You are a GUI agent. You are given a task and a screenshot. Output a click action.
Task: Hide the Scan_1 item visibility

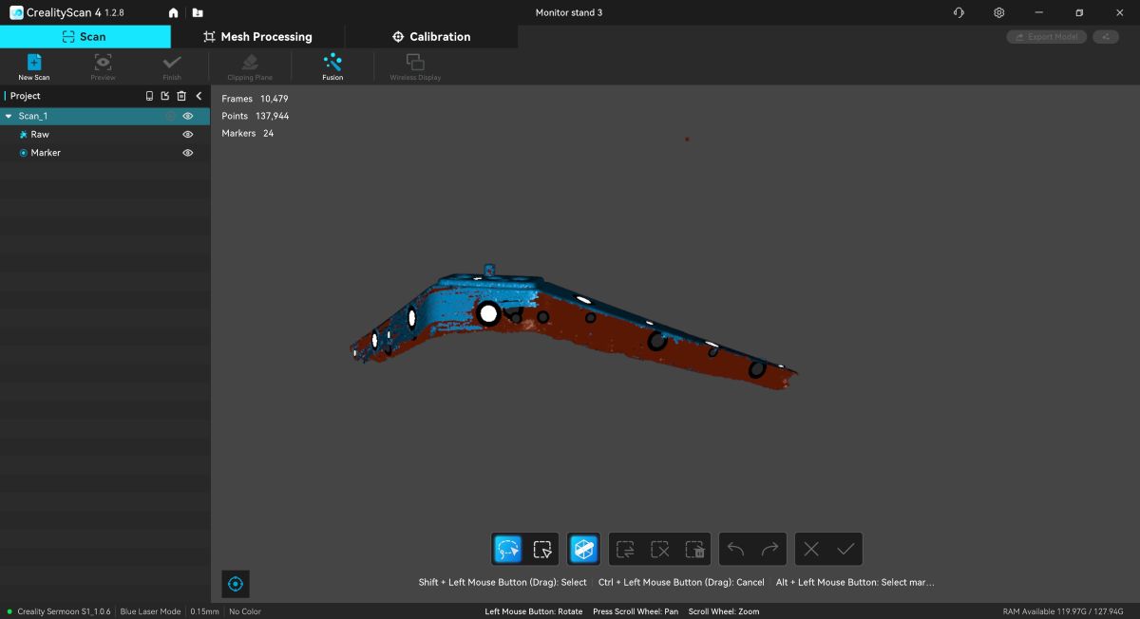click(x=188, y=116)
